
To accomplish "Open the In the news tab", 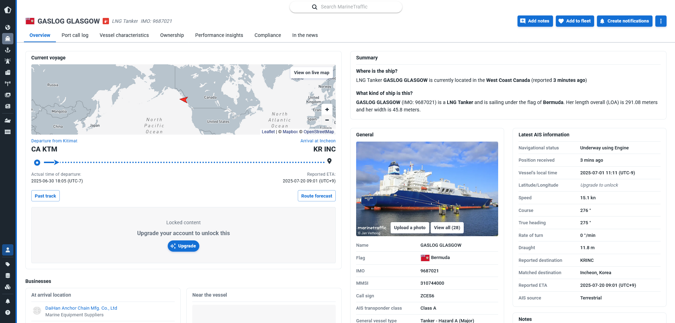I will [305, 35].
